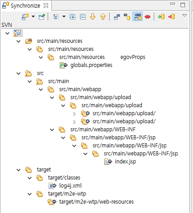Toggle Incoming/Outgoing mode button
This screenshot has height=213, width=193.
click(138, 17)
